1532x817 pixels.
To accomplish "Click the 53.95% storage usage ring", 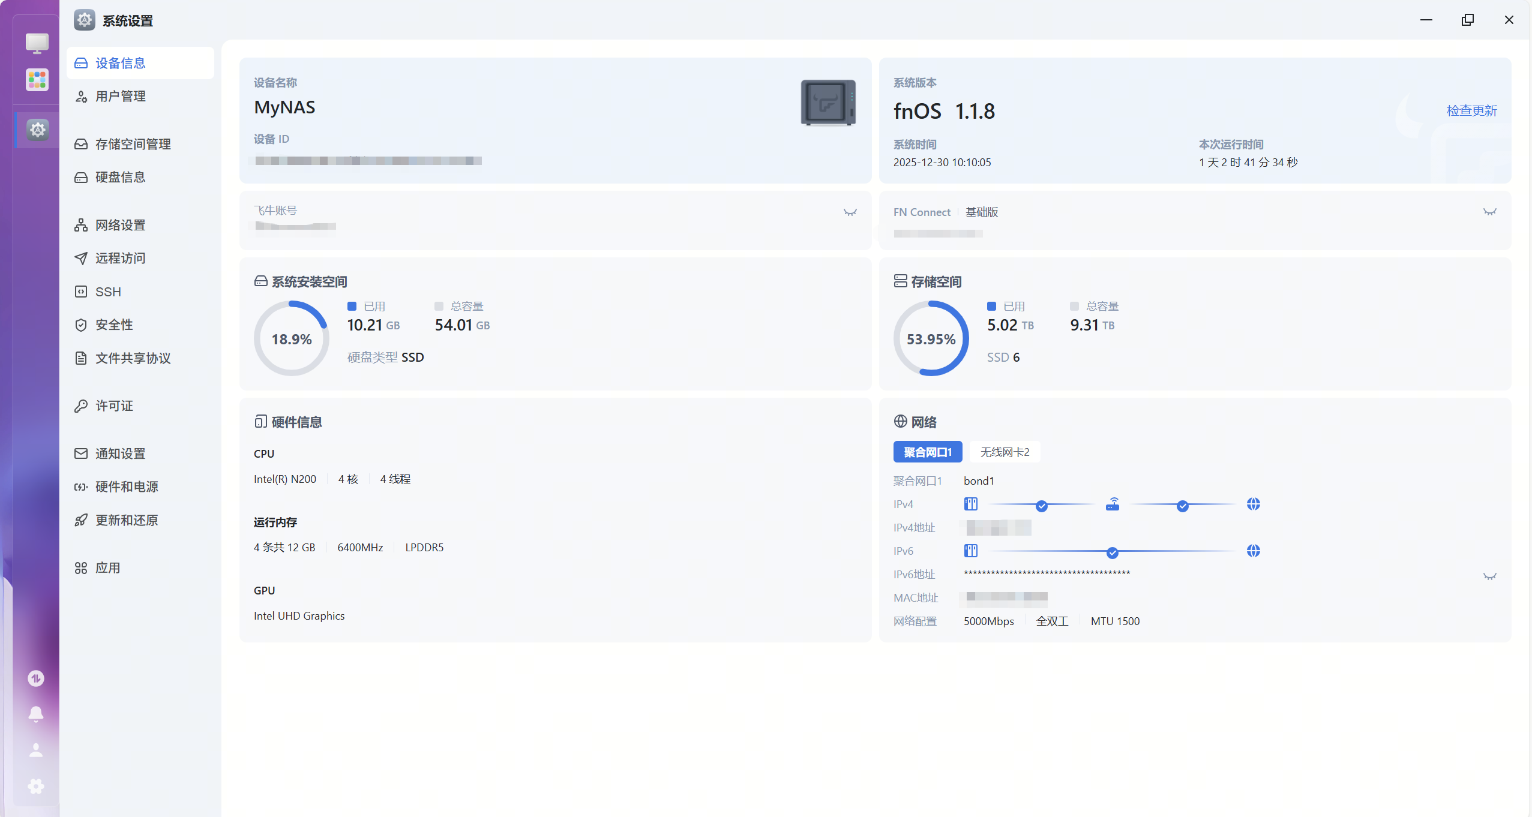I will [931, 339].
